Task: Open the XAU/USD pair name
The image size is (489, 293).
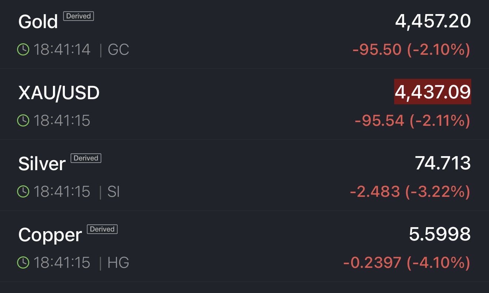Action: (59, 93)
